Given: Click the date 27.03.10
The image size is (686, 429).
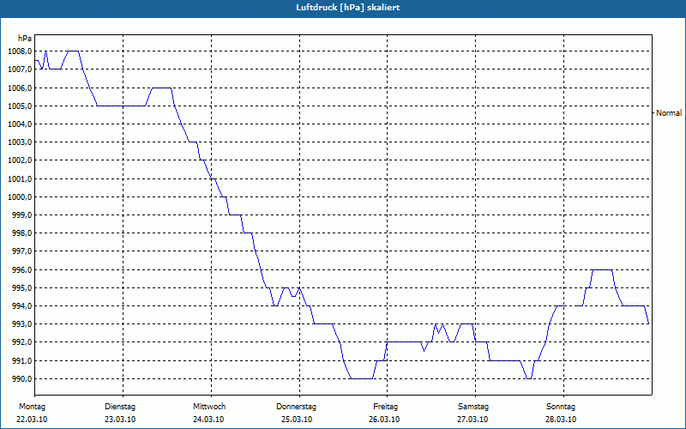Looking at the screenshot, I should (x=472, y=420).
